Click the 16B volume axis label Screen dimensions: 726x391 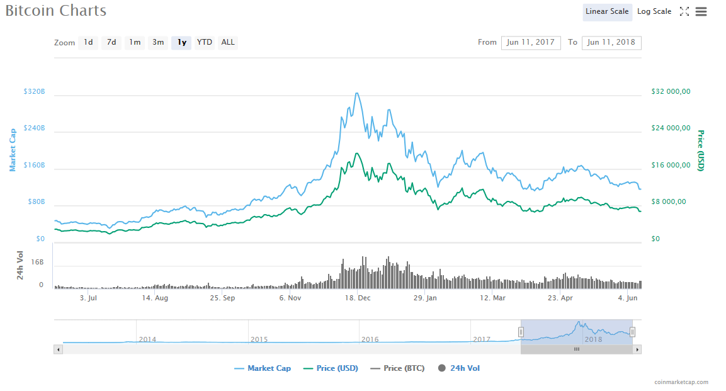(x=38, y=263)
